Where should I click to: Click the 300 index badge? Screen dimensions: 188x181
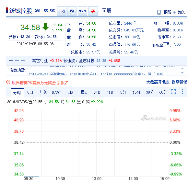[x=62, y=11]
